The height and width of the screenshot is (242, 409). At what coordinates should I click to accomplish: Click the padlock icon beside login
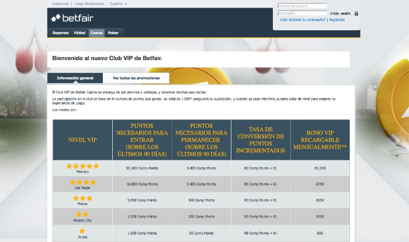(x=356, y=13)
